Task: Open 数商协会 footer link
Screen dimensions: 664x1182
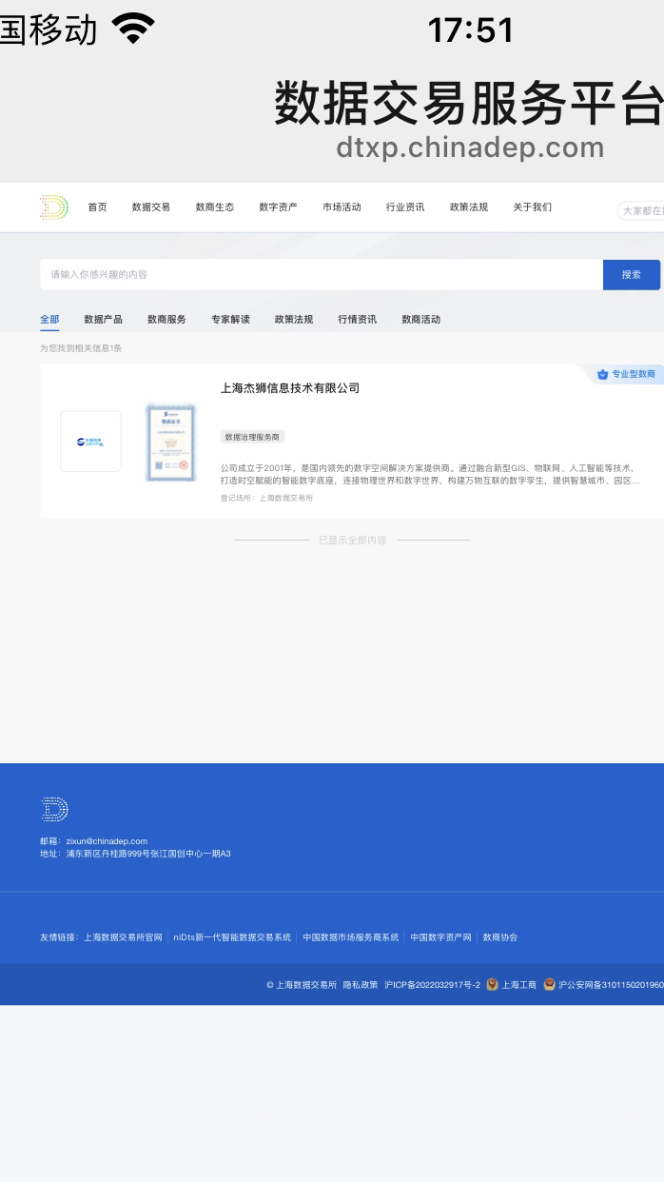Action: [500, 937]
